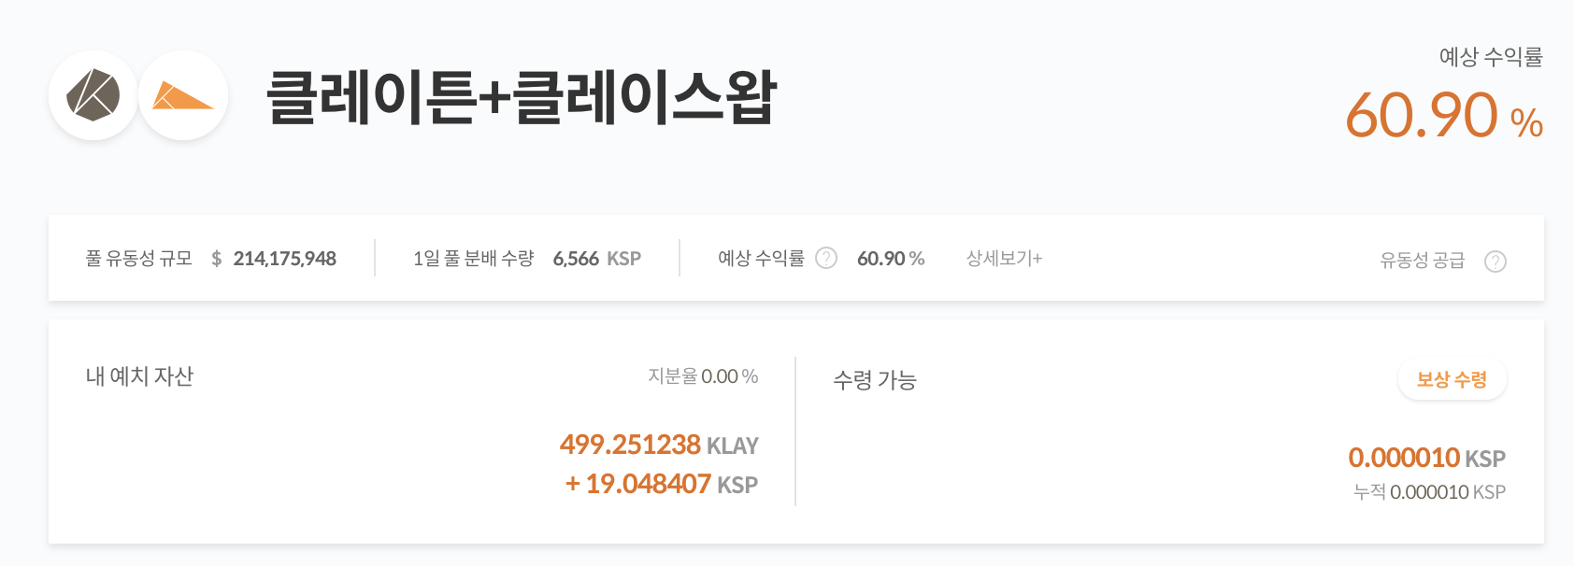The image size is (1574, 566).
Task: Open the 예상 수익률 help question mark icon
Action: (826, 258)
